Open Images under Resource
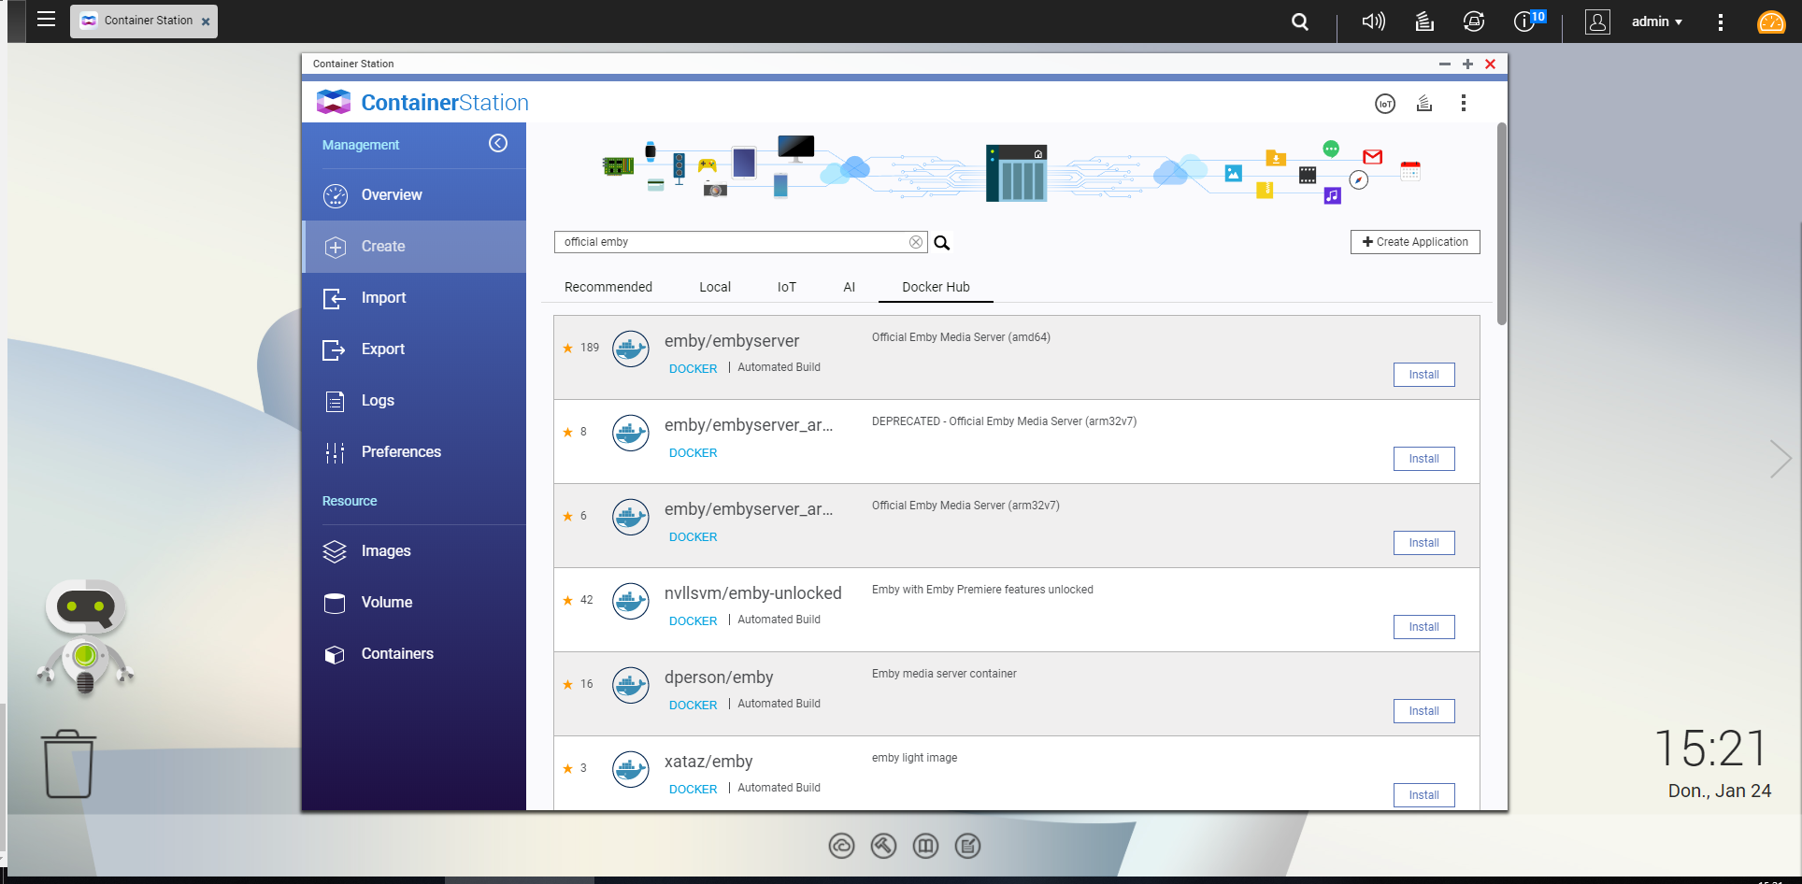 (x=414, y=551)
